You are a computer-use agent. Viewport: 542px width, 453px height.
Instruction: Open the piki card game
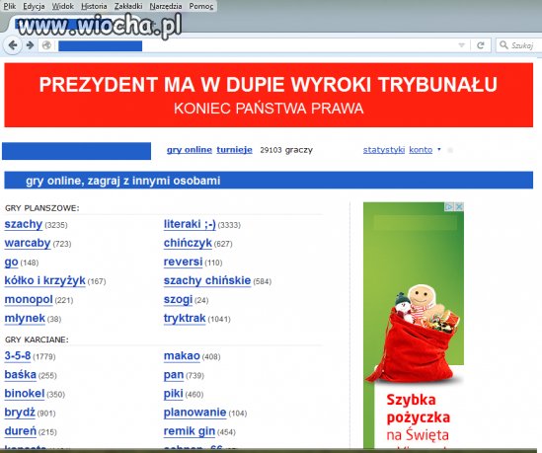click(173, 394)
